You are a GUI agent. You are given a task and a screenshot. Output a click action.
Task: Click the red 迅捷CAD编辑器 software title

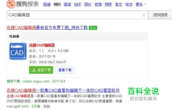42,45
